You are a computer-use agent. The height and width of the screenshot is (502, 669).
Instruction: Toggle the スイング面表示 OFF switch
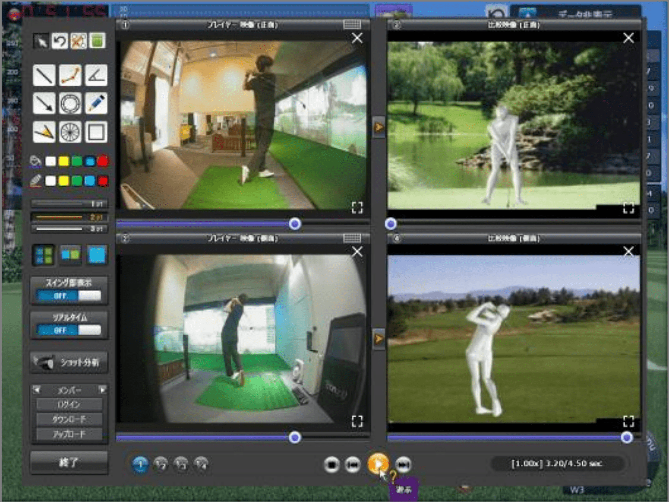(69, 295)
